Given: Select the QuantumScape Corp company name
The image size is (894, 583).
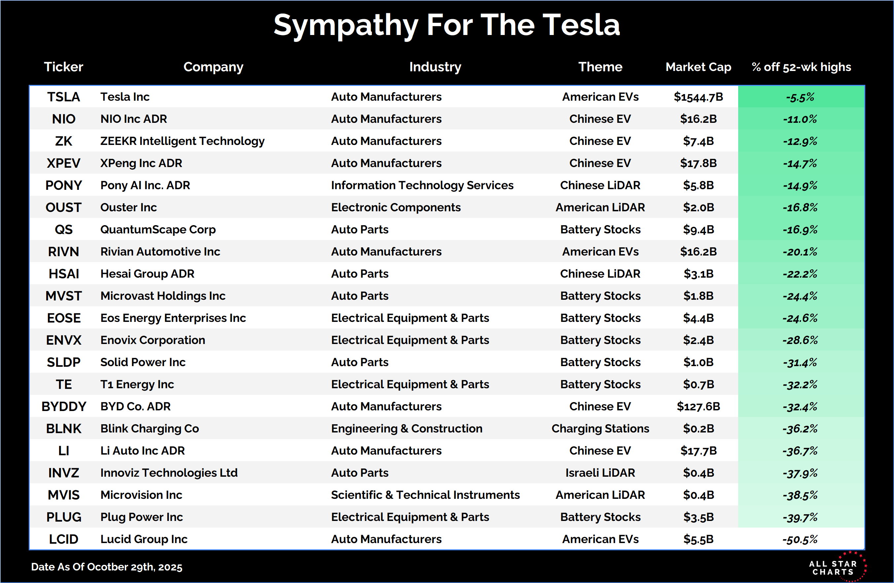Looking at the screenshot, I should click(158, 229).
